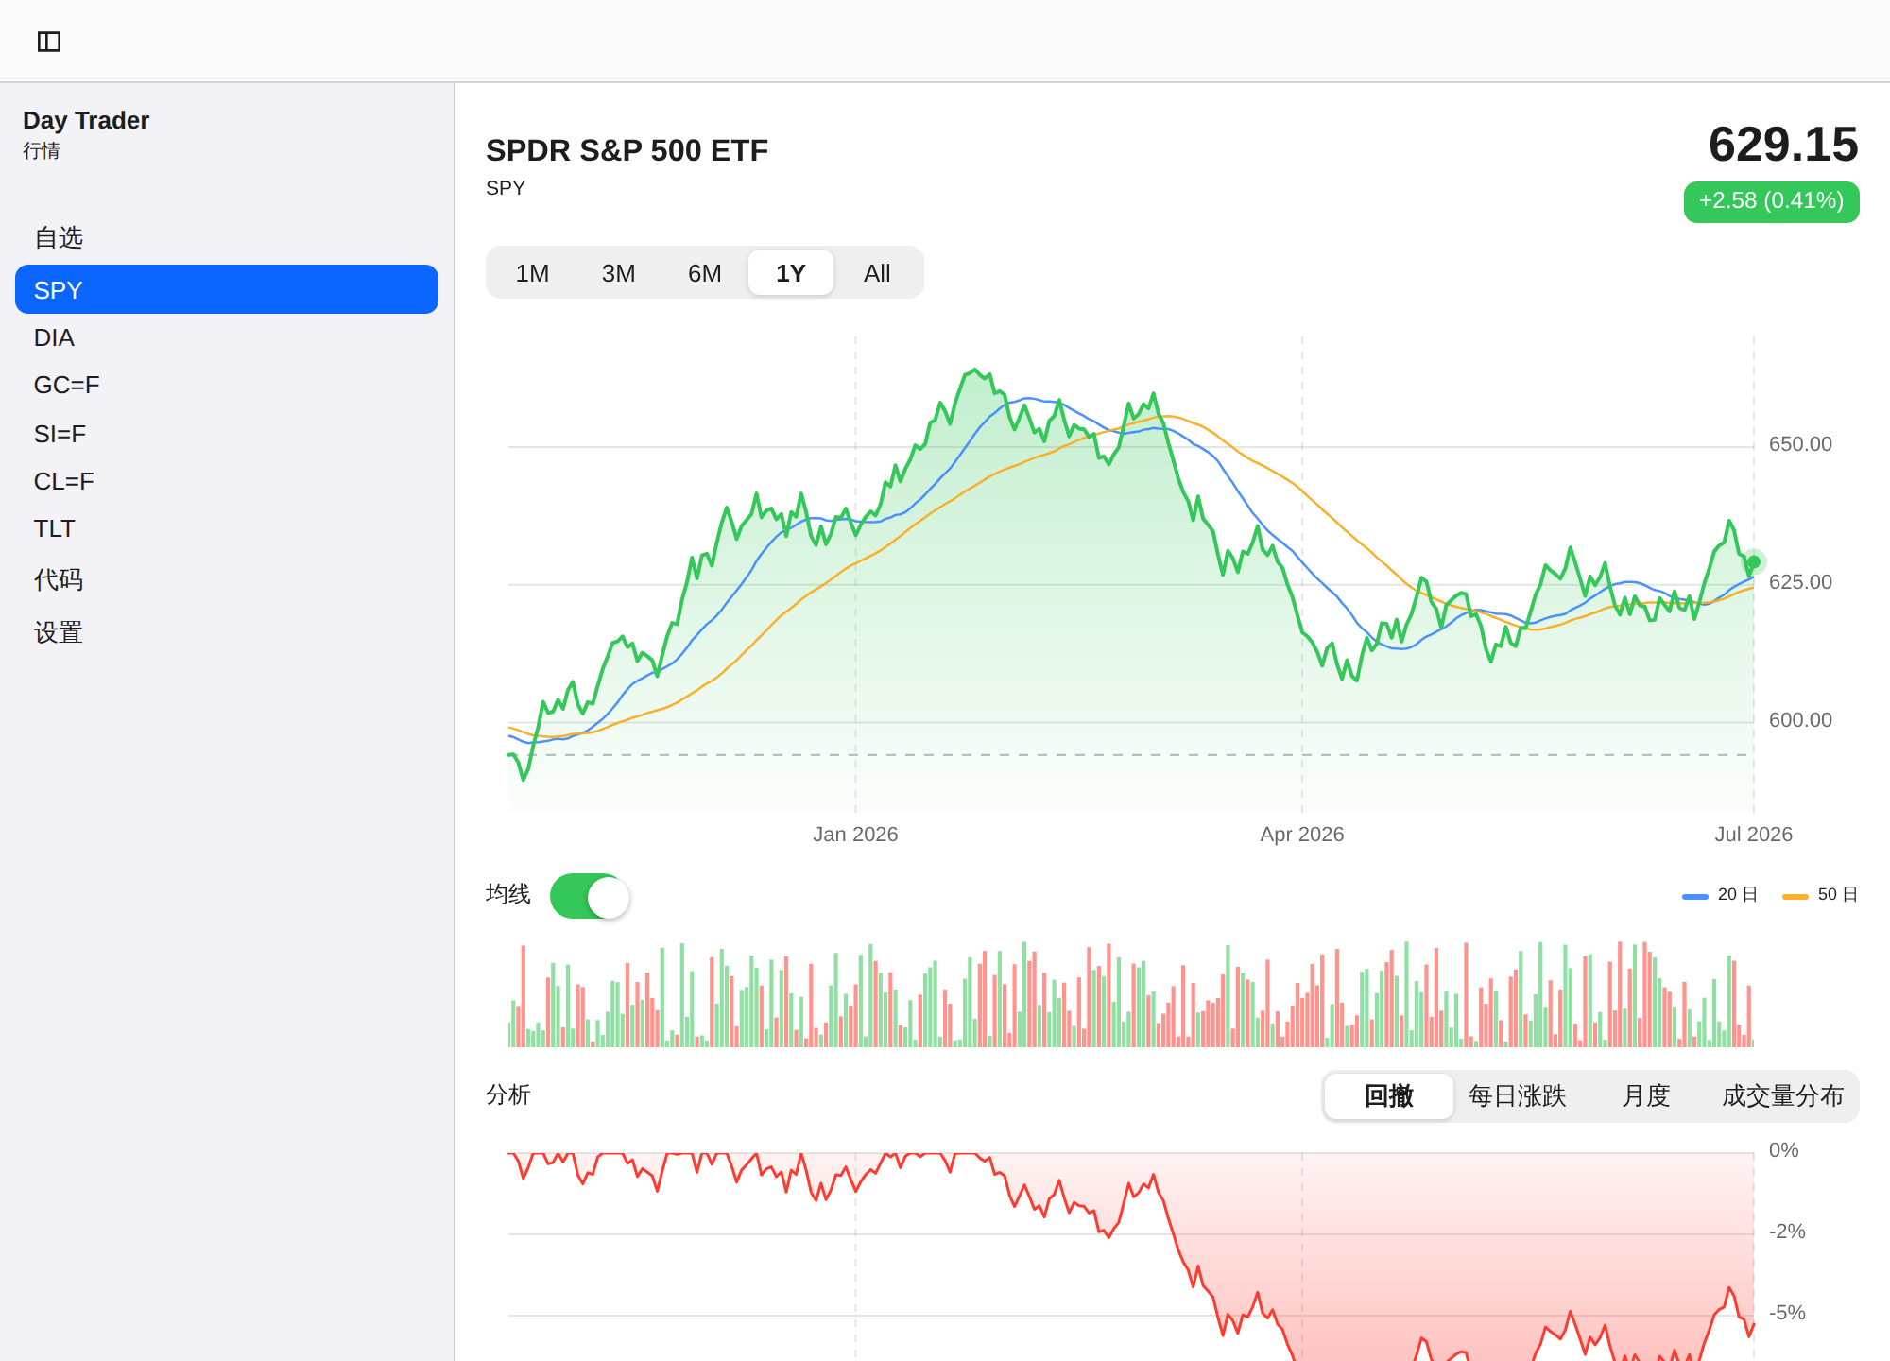Open 设置 settings in sidebar
The image size is (1890, 1361).
point(227,632)
